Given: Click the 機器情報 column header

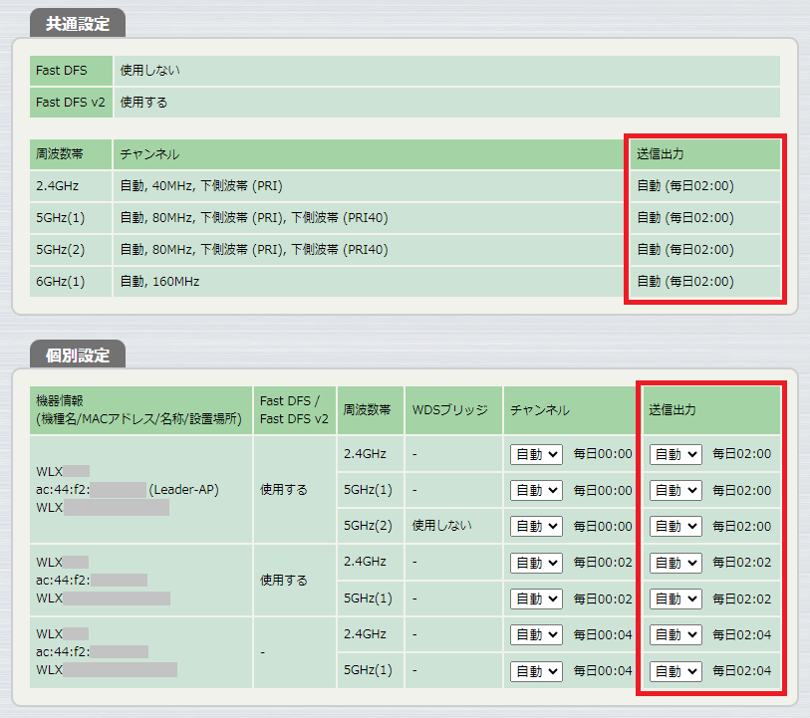Looking at the screenshot, I should tap(139, 409).
